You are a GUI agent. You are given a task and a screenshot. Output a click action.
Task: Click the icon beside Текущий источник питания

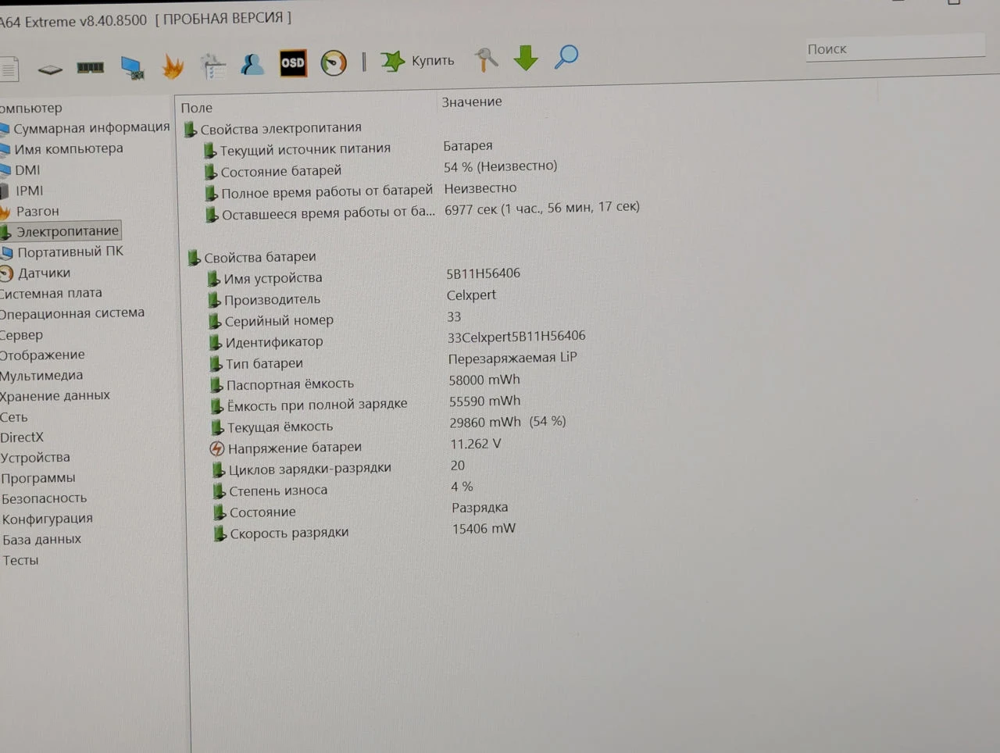pos(209,150)
